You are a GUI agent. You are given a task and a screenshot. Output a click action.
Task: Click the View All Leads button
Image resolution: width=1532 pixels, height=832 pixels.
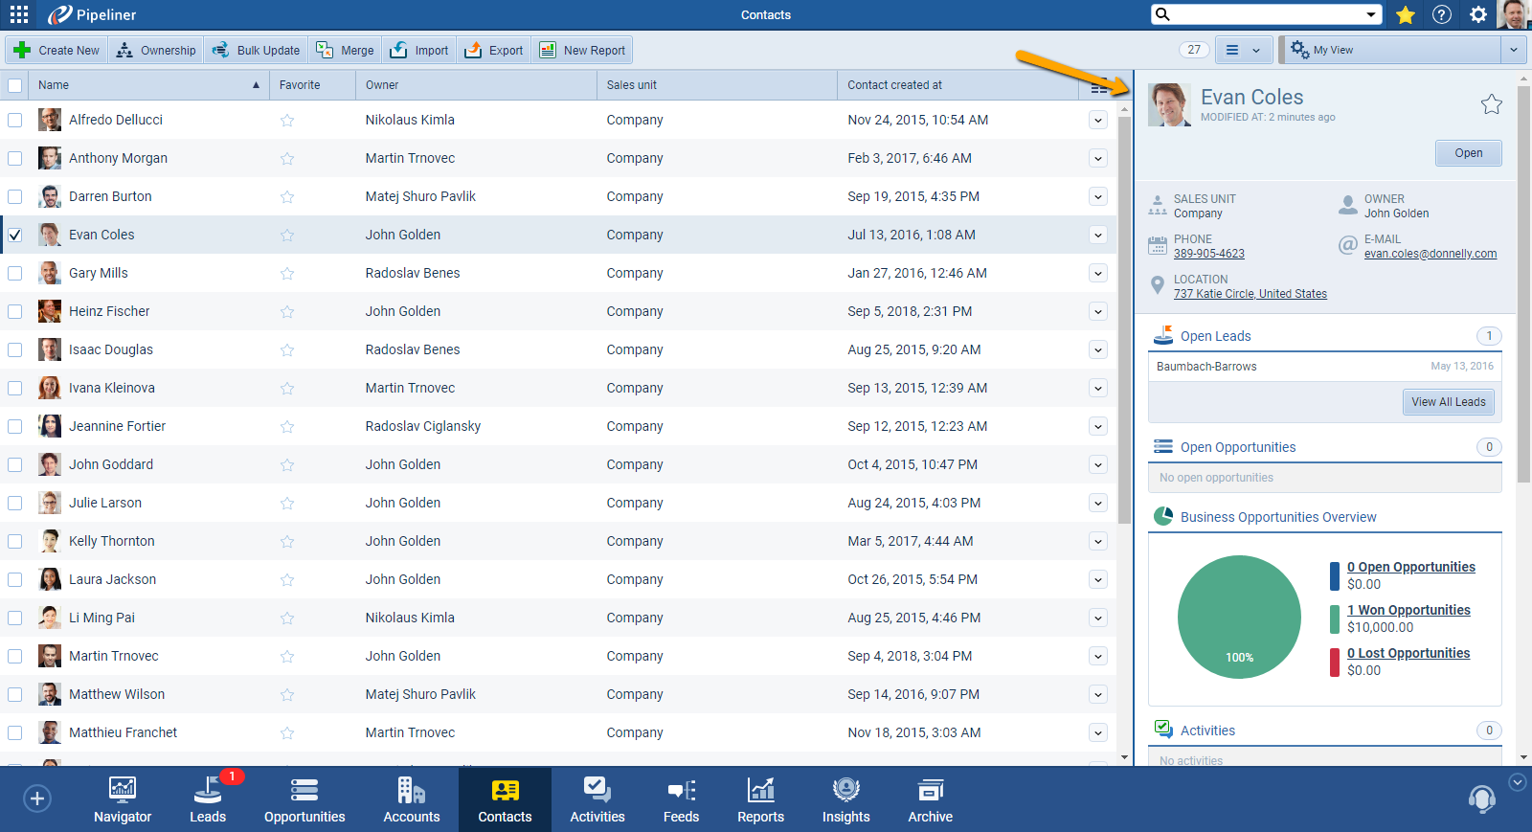(1448, 402)
